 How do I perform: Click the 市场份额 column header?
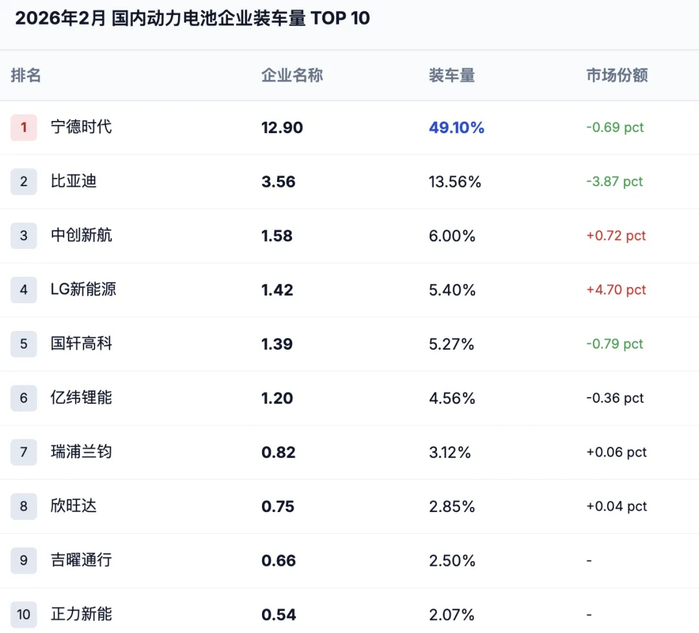(617, 76)
